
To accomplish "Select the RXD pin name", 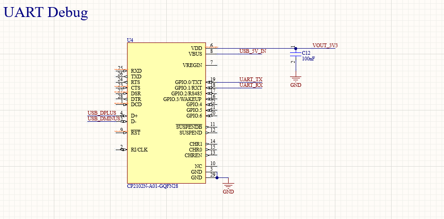I will pyautogui.click(x=136, y=71).
